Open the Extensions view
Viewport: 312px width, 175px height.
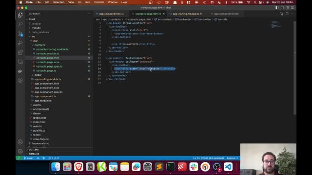point(20,52)
